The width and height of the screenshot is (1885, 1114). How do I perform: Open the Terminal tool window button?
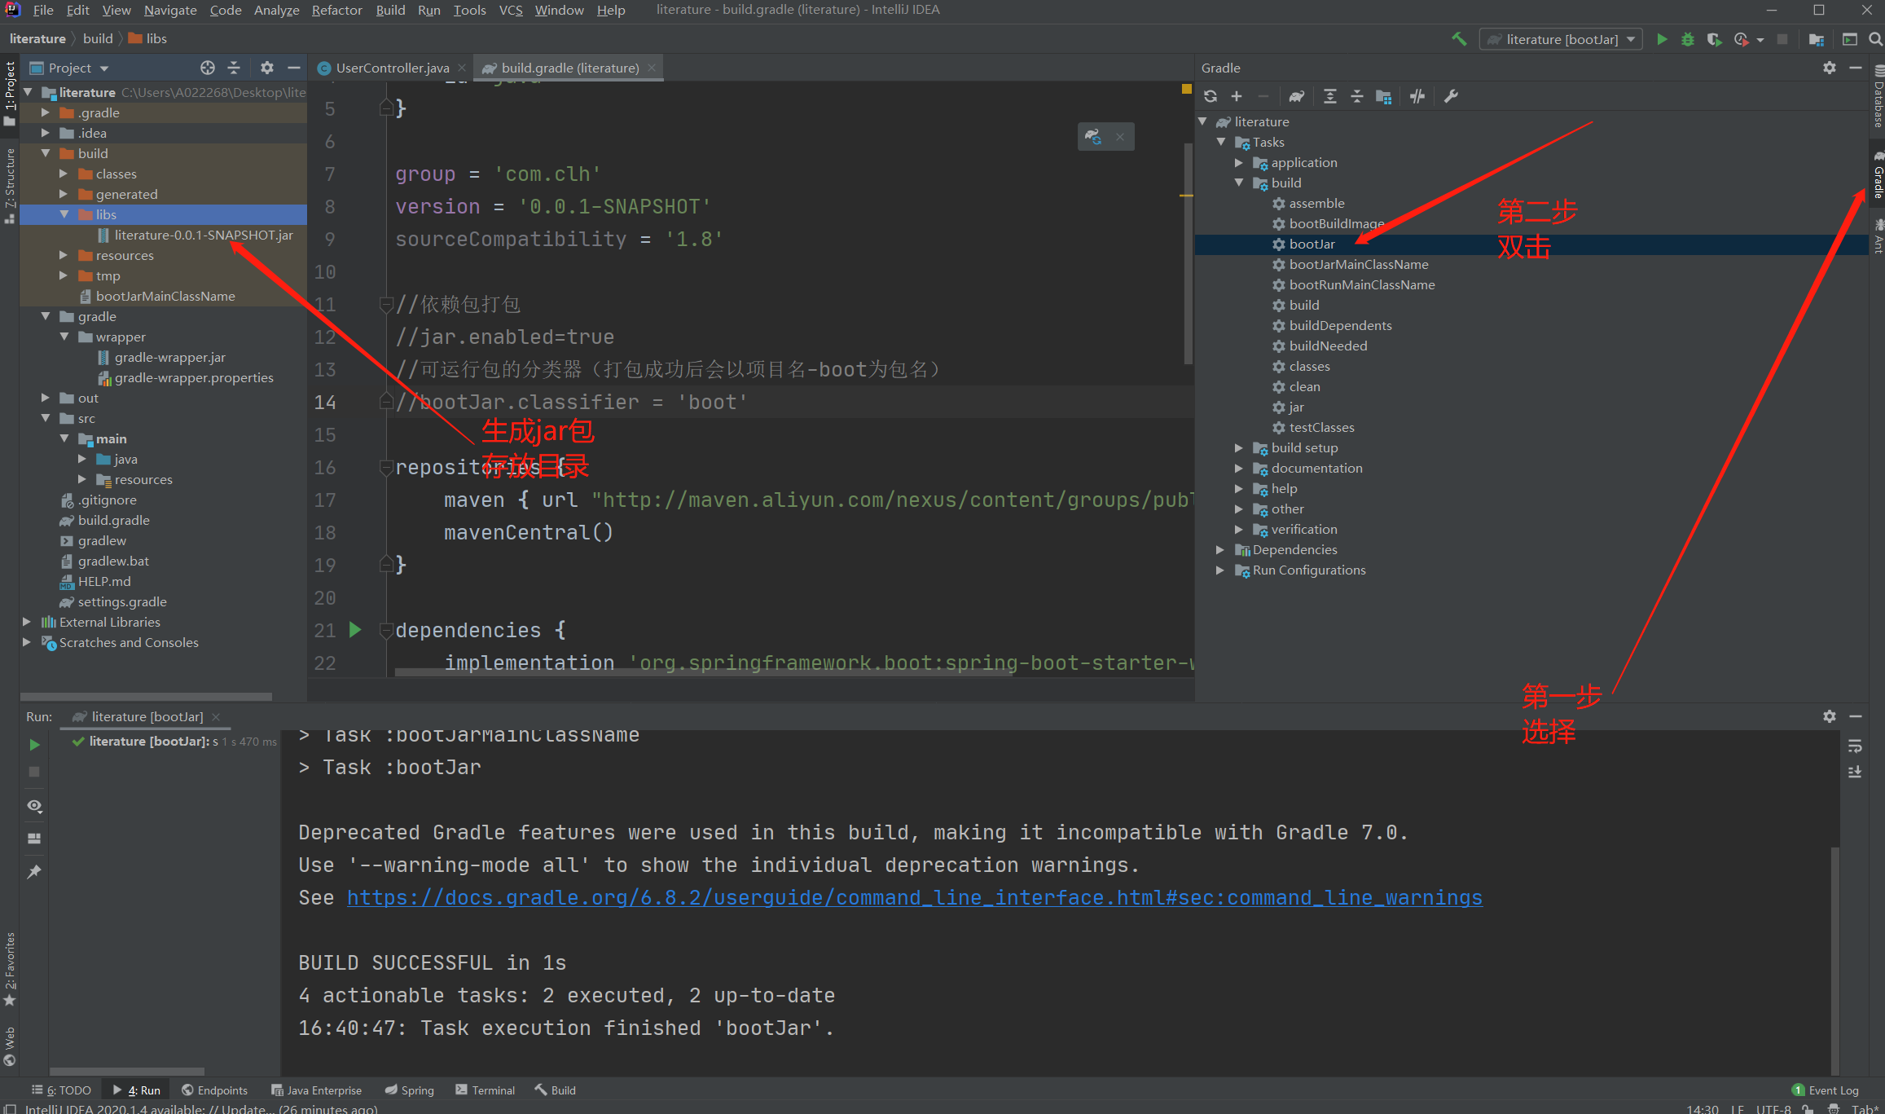[486, 1090]
